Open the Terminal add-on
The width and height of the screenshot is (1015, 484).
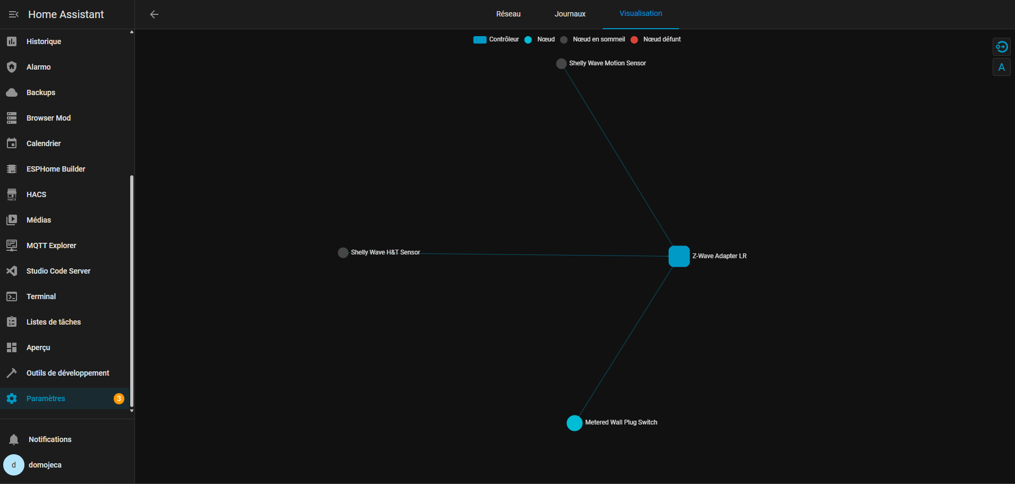(41, 296)
